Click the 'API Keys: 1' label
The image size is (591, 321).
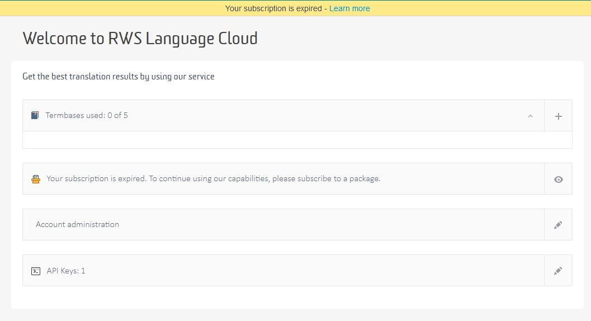click(66, 271)
